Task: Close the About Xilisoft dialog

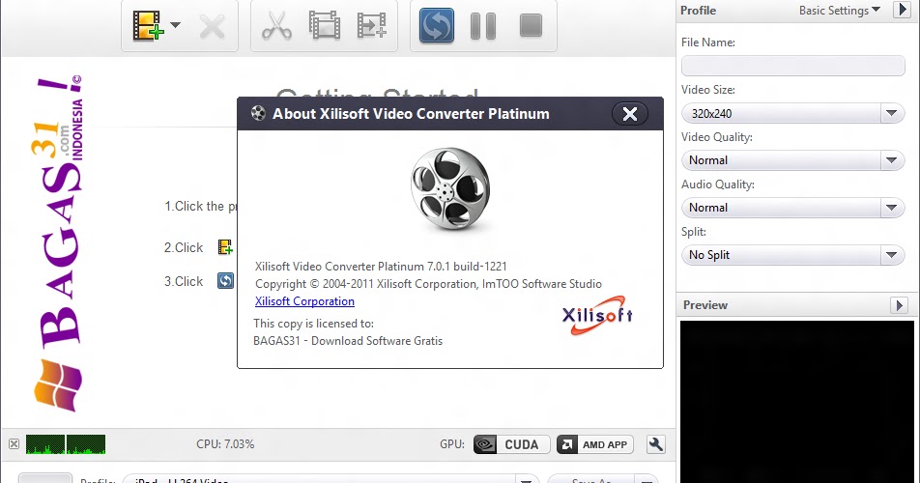Action: 629,114
